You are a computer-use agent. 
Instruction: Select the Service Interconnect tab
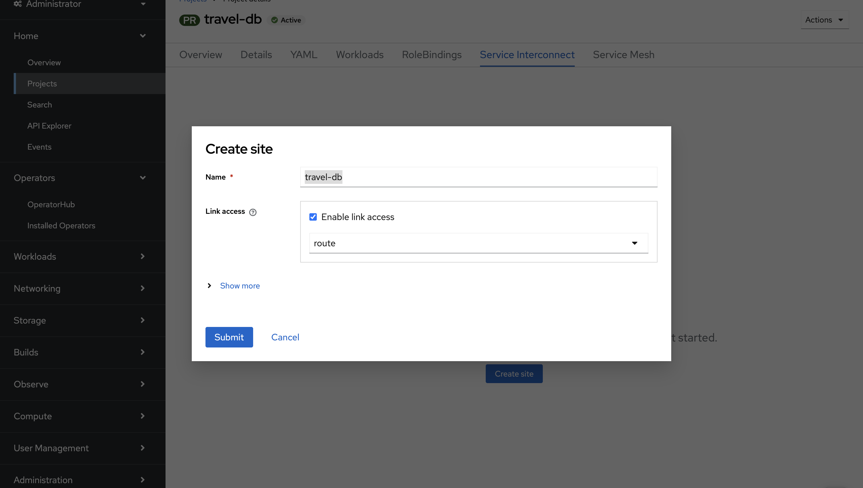[527, 55]
